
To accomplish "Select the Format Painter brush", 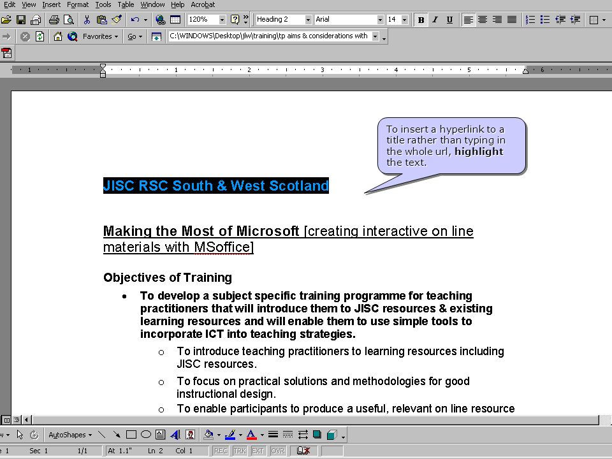I will [116, 20].
